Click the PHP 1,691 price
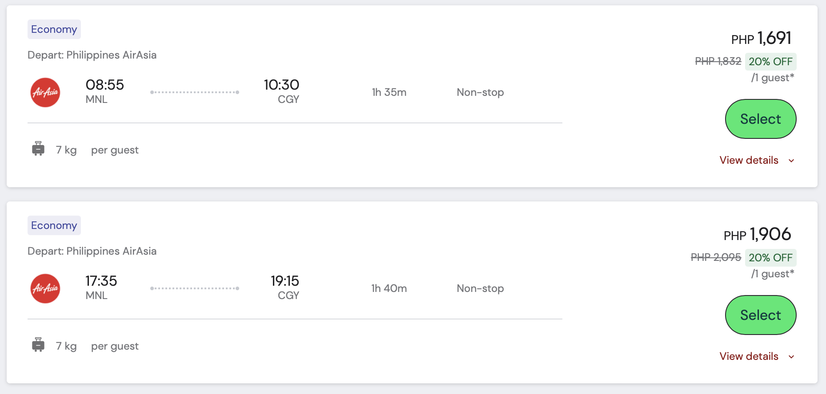 click(x=762, y=39)
